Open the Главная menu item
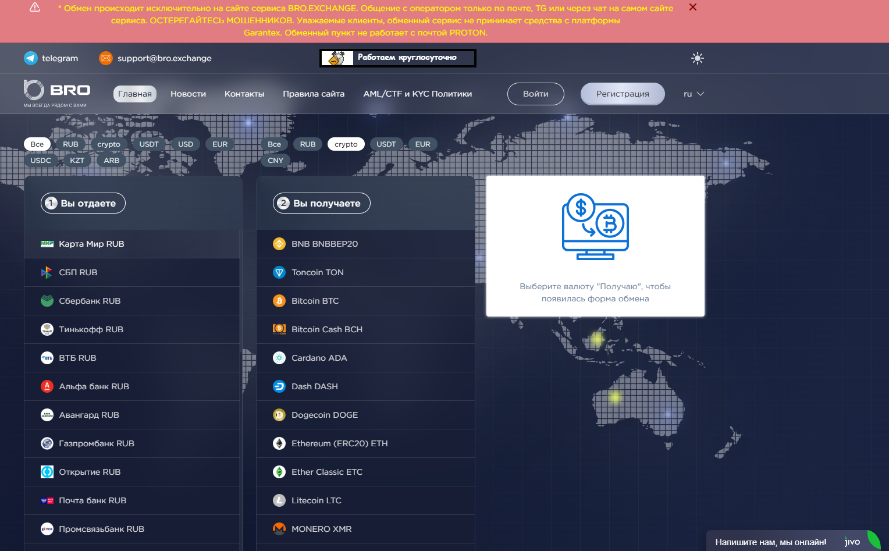This screenshot has height=551, width=889. pyautogui.click(x=135, y=94)
